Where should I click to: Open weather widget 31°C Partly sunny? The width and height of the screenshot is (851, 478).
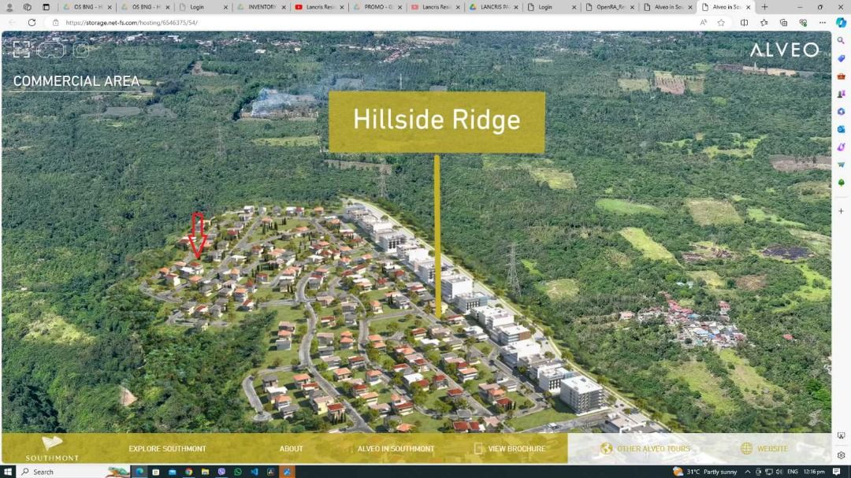point(705,472)
